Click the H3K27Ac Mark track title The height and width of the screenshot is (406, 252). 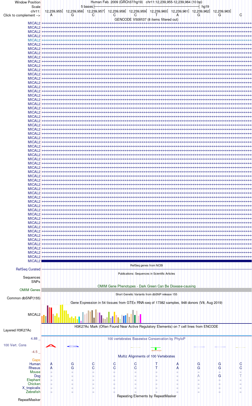pos(146,326)
